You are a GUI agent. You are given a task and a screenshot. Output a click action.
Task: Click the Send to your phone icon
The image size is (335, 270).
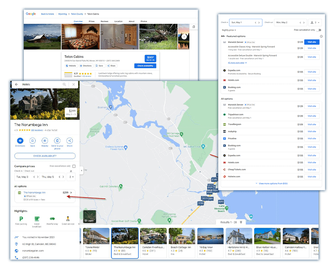pyautogui.click(x=57, y=141)
